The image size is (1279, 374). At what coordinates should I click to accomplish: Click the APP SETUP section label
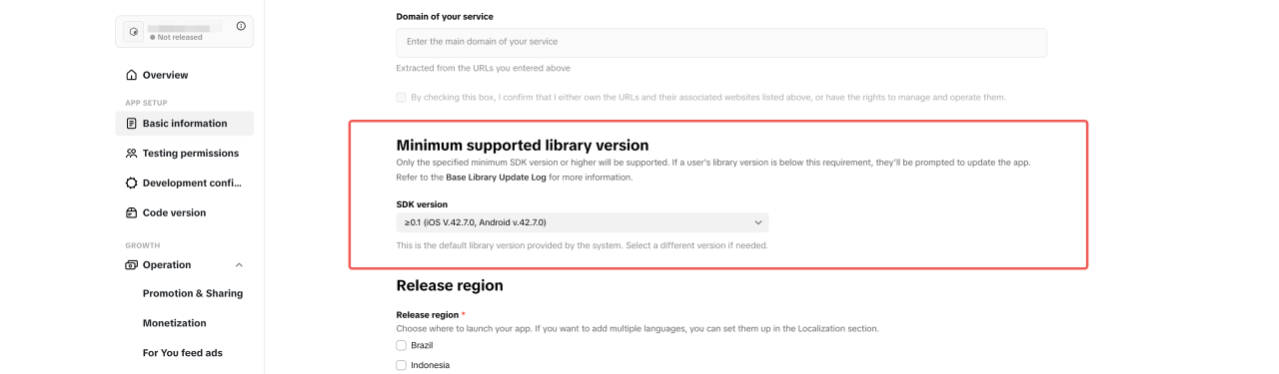click(x=146, y=103)
